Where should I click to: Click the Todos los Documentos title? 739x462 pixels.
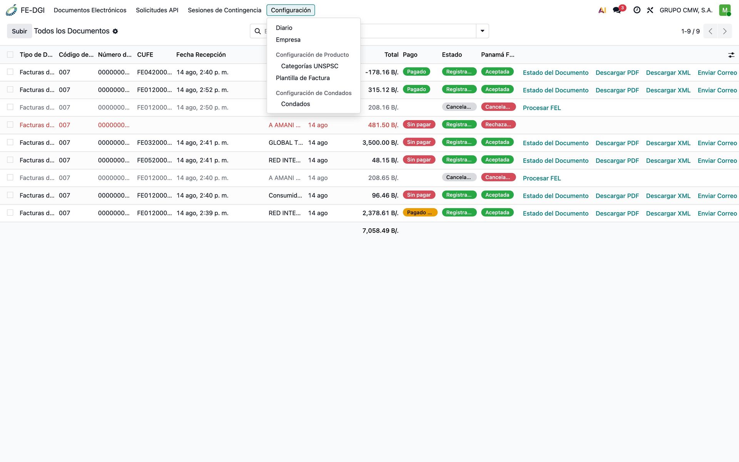click(72, 31)
